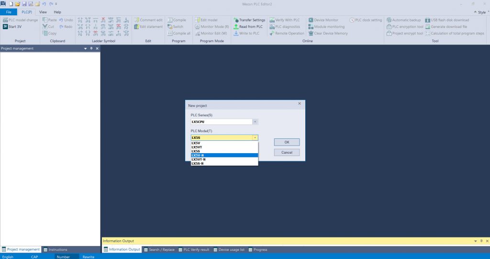Image resolution: width=490 pixels, height=259 pixels.
Task: Open PLC encryption tool
Action: tap(405, 27)
